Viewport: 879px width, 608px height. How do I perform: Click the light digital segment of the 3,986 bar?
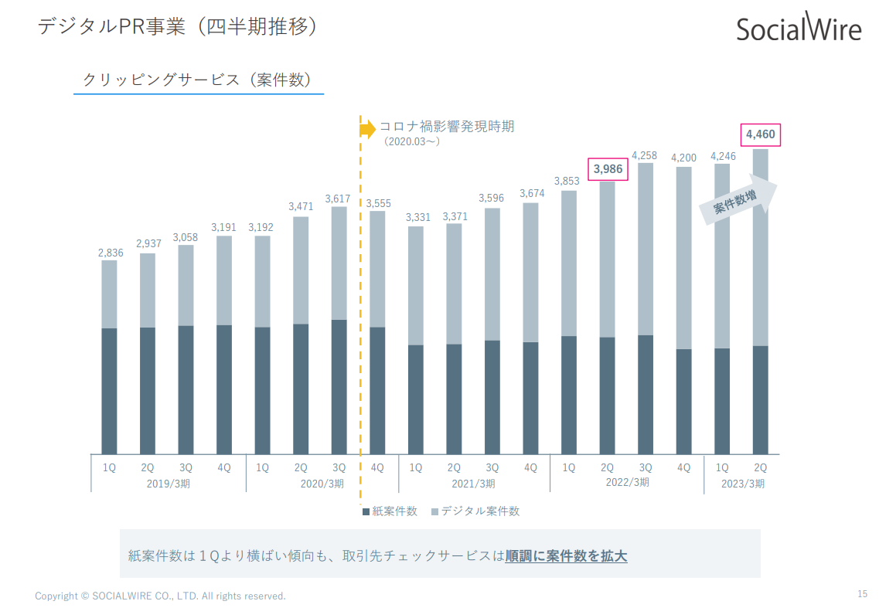click(x=607, y=260)
